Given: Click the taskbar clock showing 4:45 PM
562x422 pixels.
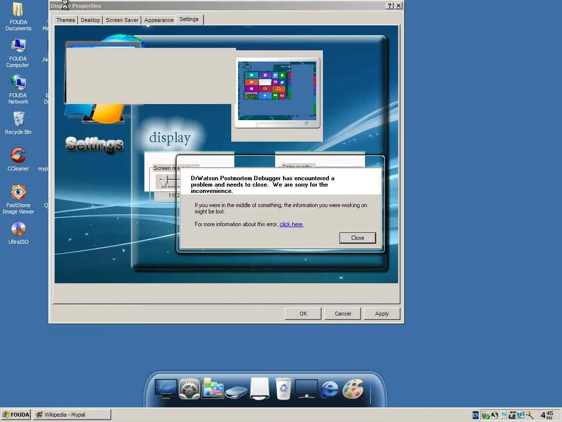Looking at the screenshot, I should pos(546,415).
